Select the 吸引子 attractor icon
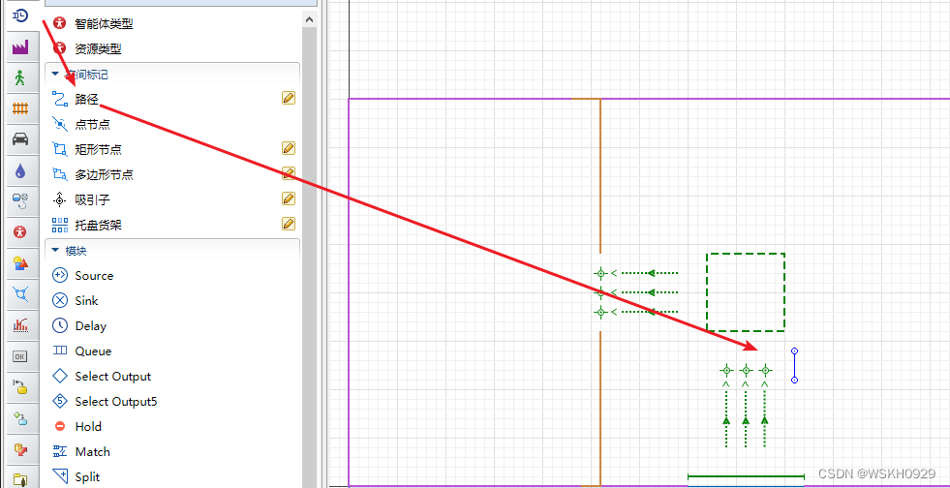The image size is (950, 488). coord(60,199)
